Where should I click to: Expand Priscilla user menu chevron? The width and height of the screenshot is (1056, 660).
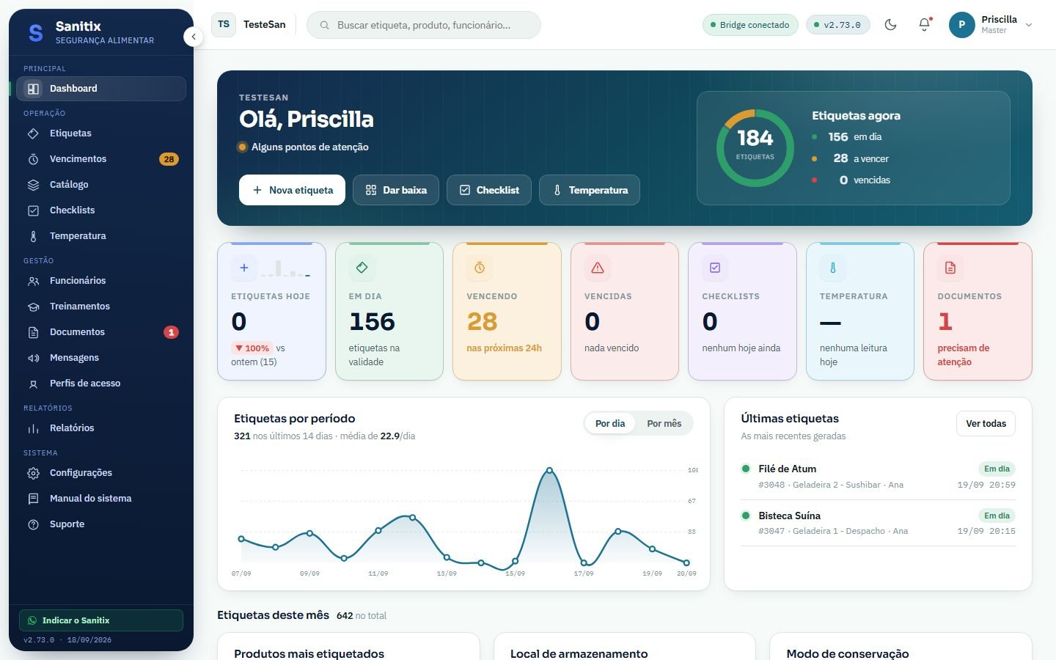(x=1029, y=25)
